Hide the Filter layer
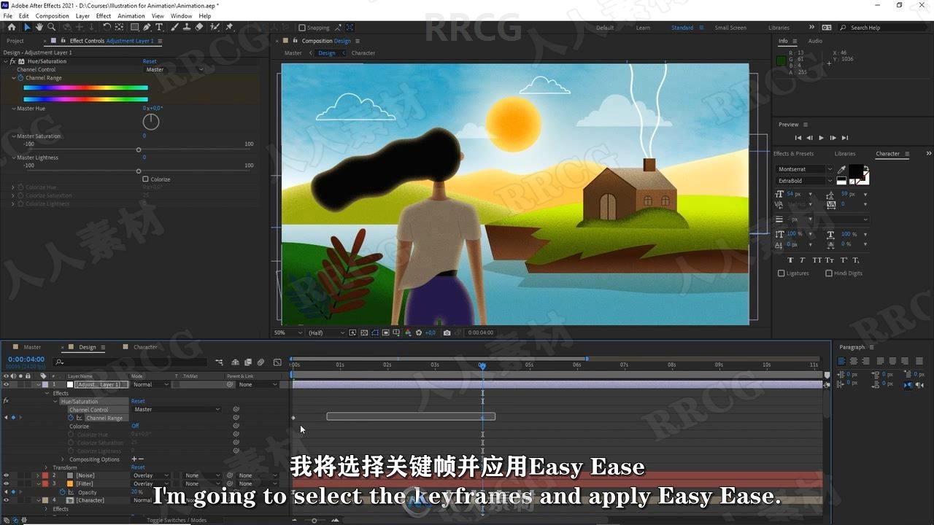This screenshot has height=525, width=934. coord(6,483)
